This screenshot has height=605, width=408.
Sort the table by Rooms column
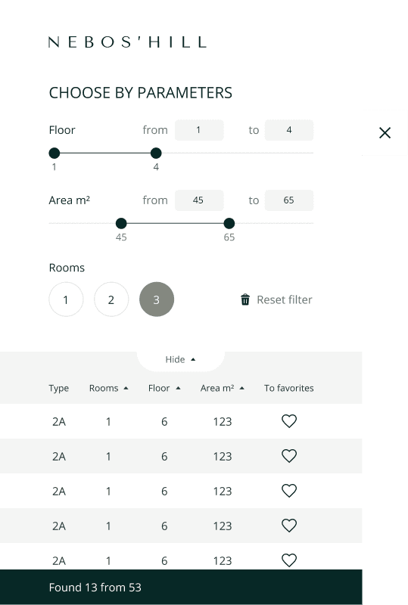(x=108, y=388)
